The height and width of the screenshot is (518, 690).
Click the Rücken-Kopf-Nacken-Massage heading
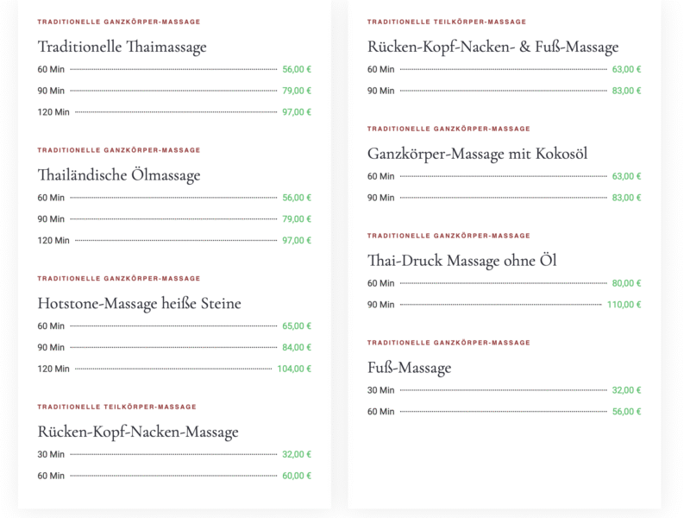pyautogui.click(x=138, y=432)
